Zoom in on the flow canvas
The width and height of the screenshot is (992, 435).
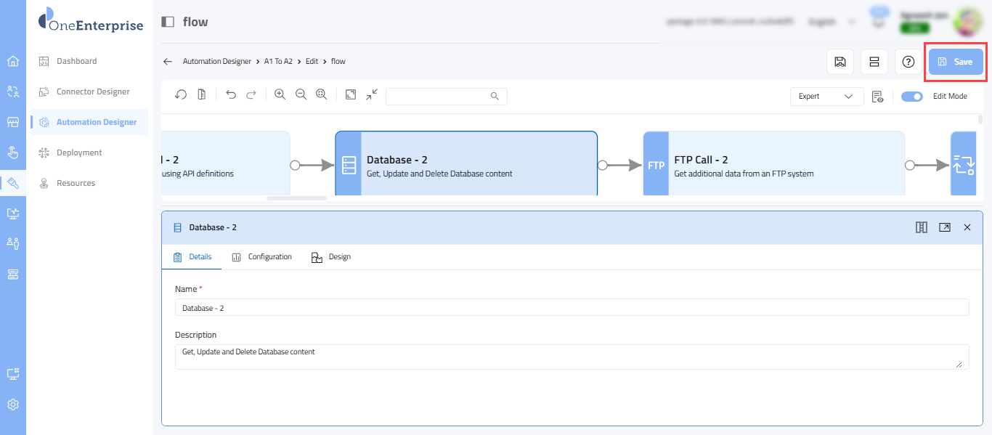coord(280,95)
